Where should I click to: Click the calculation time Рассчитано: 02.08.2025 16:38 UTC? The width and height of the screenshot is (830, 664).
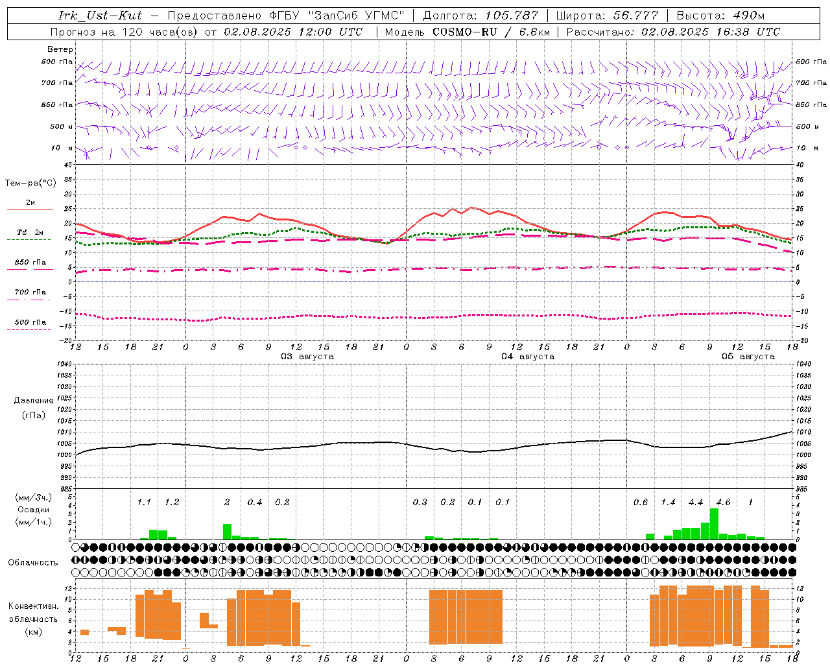(x=673, y=31)
